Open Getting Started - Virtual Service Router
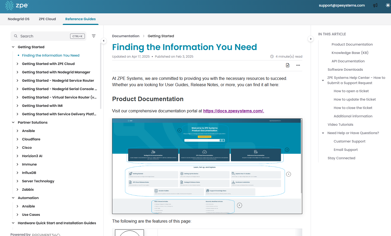 (x=59, y=97)
